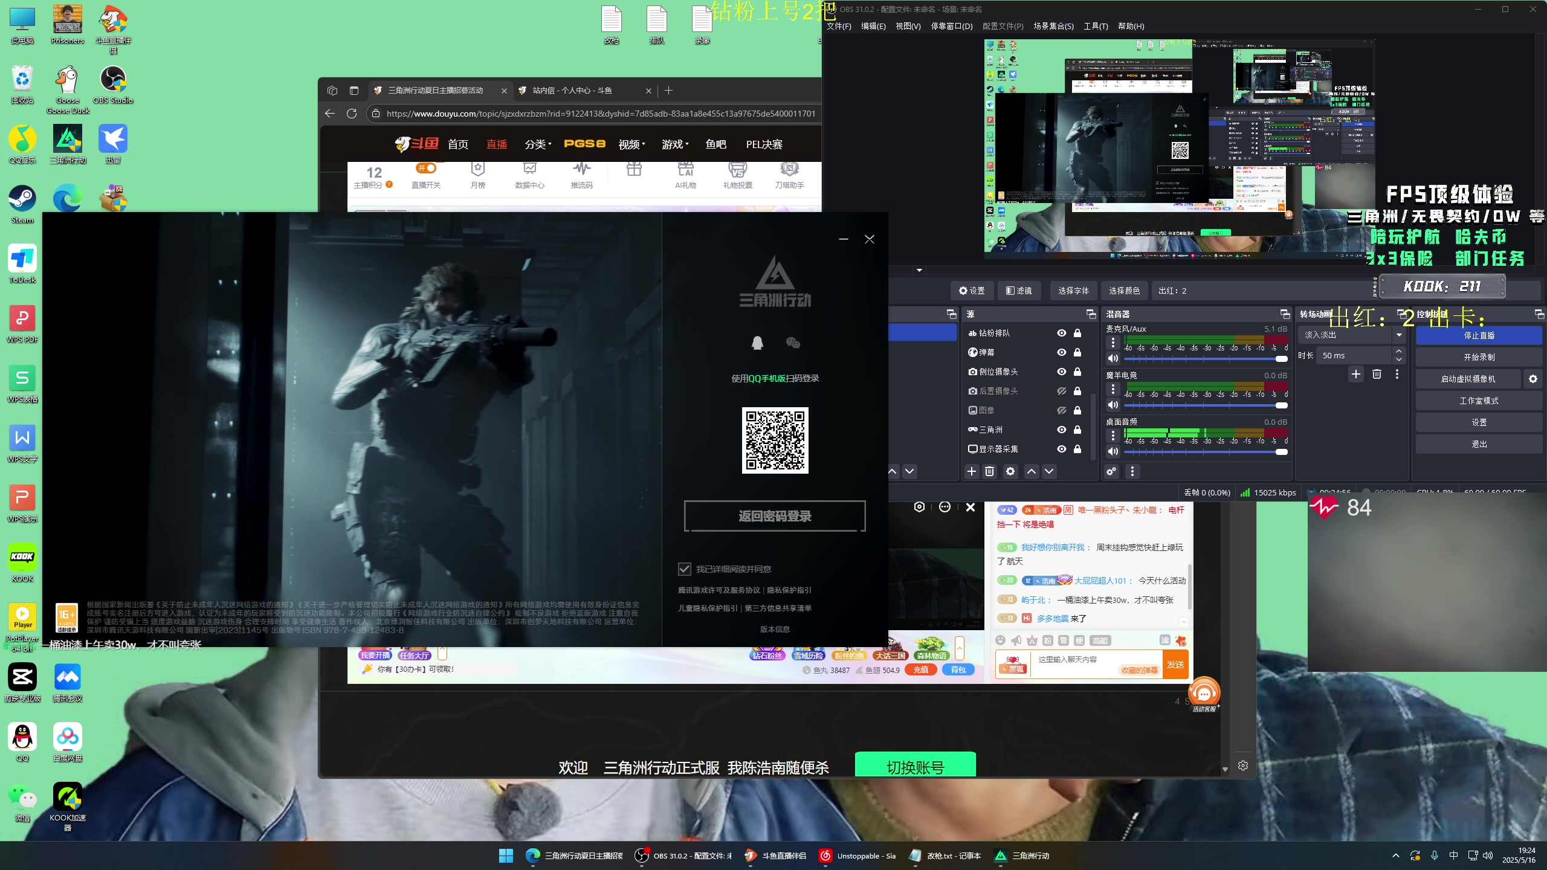Hide the 三角洲 game source
Screen dimensions: 1547x870
pyautogui.click(x=1061, y=430)
